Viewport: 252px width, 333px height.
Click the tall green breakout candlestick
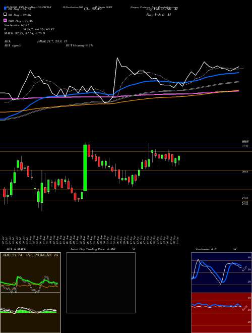[85, 168]
